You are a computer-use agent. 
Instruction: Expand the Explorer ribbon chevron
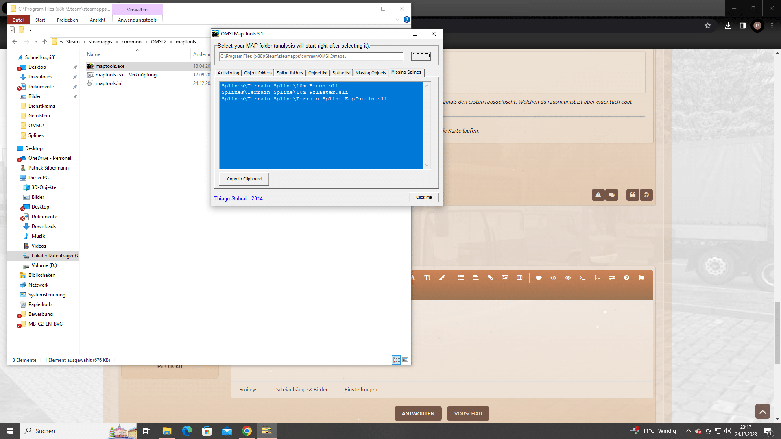click(397, 20)
